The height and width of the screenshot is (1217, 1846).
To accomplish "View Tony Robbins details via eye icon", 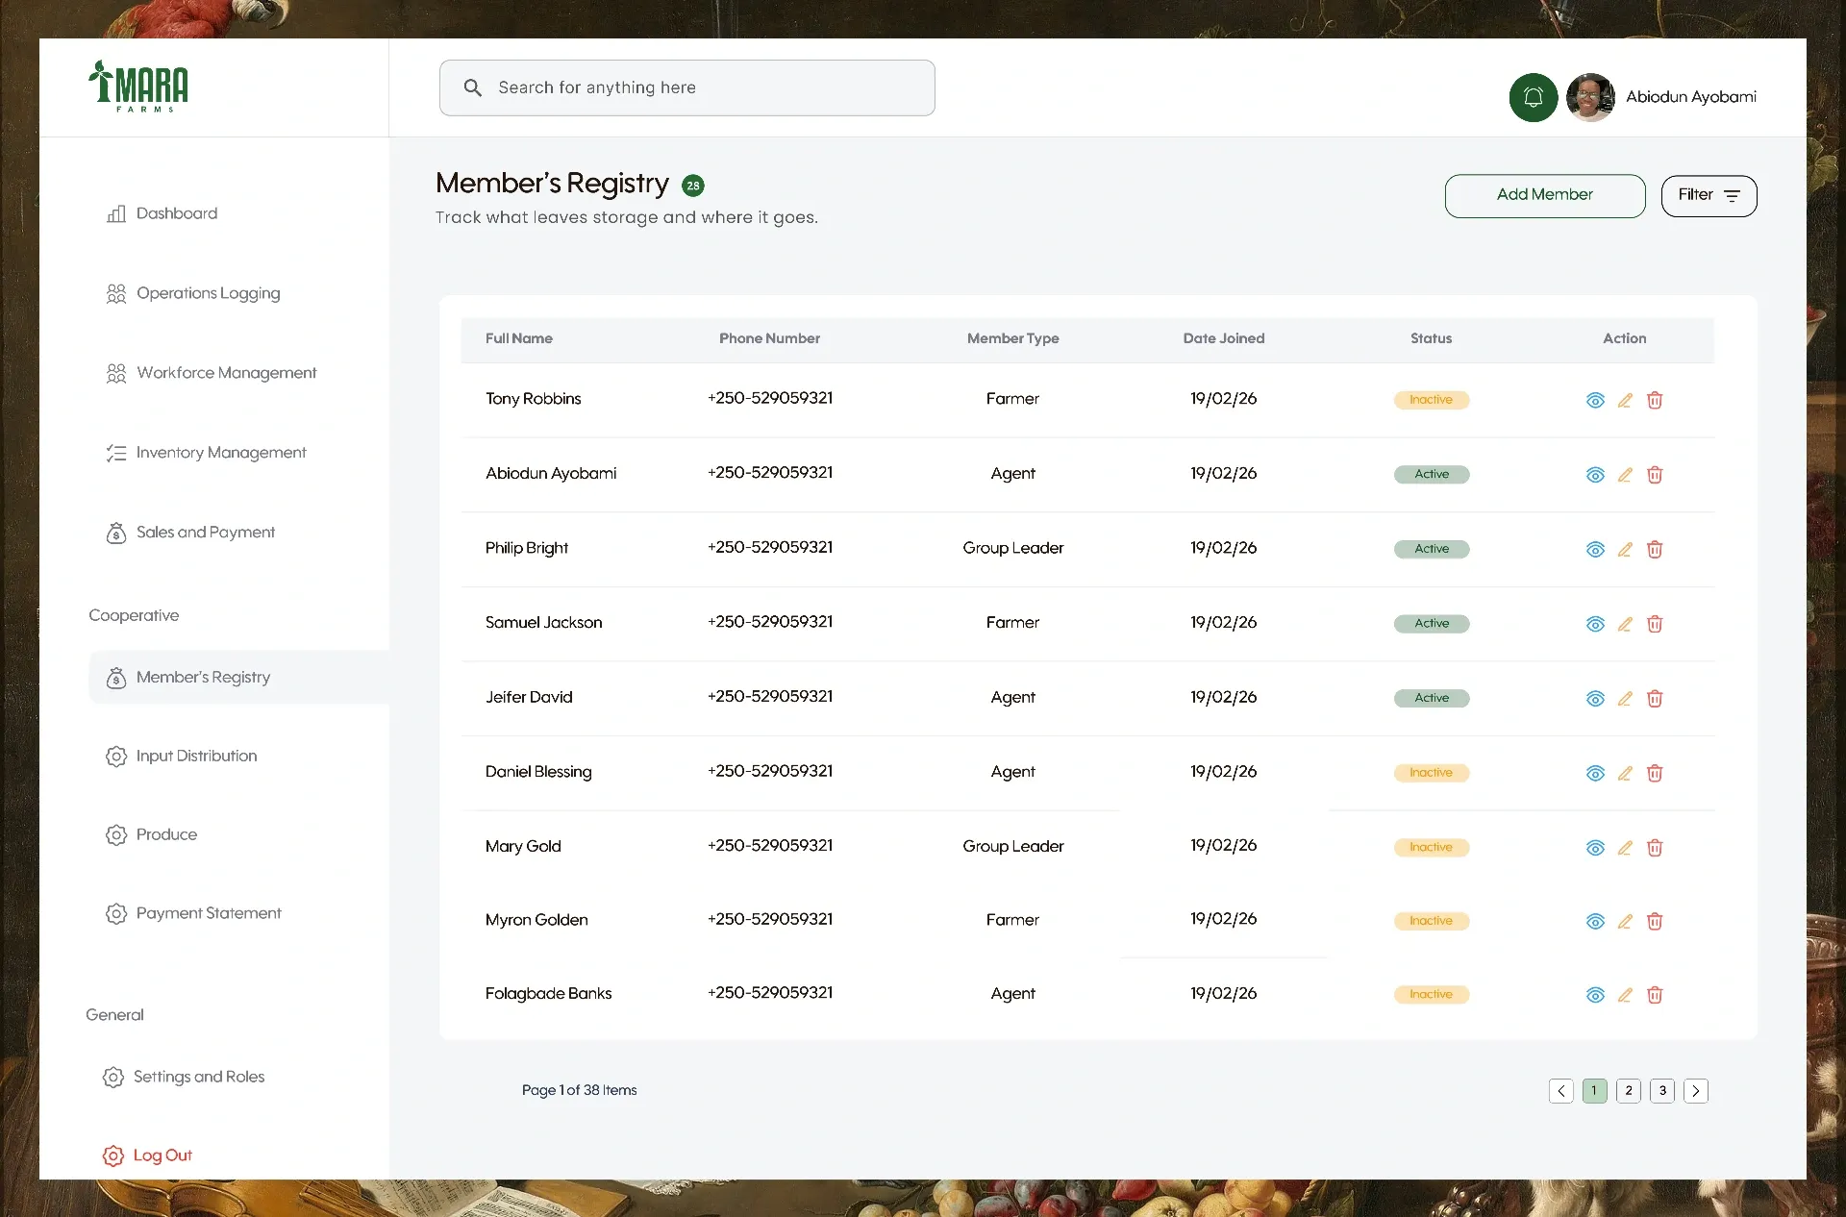I will (1595, 400).
